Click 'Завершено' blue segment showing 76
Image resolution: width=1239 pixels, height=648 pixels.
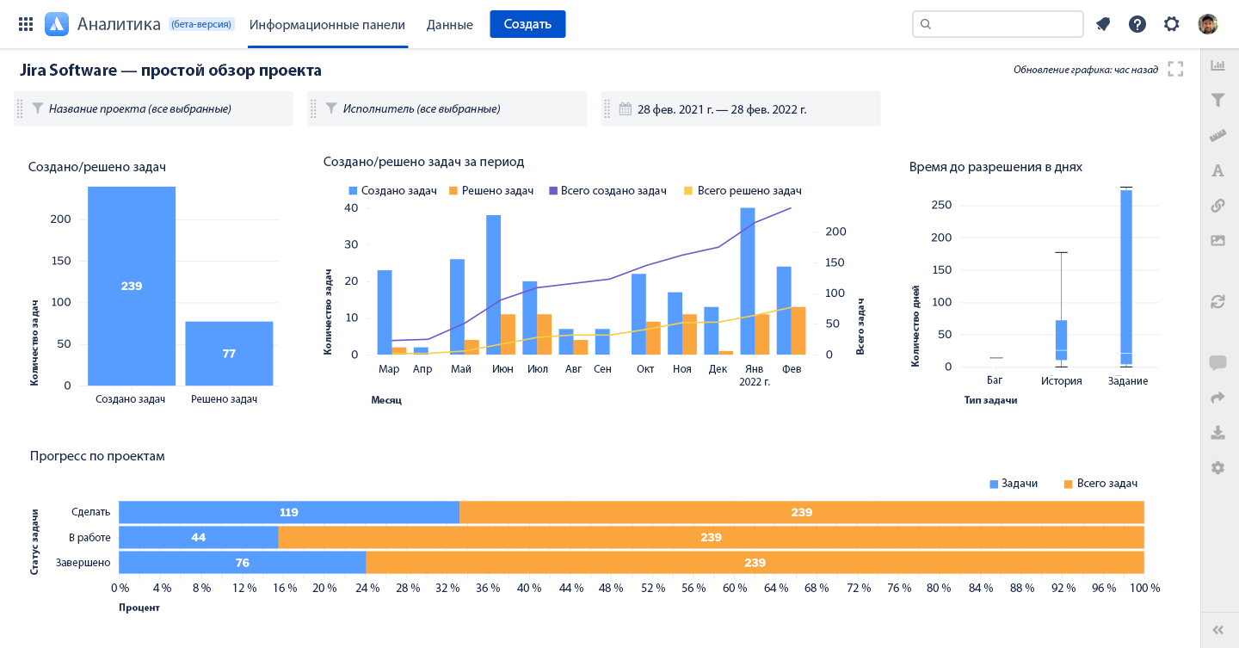pos(243,563)
